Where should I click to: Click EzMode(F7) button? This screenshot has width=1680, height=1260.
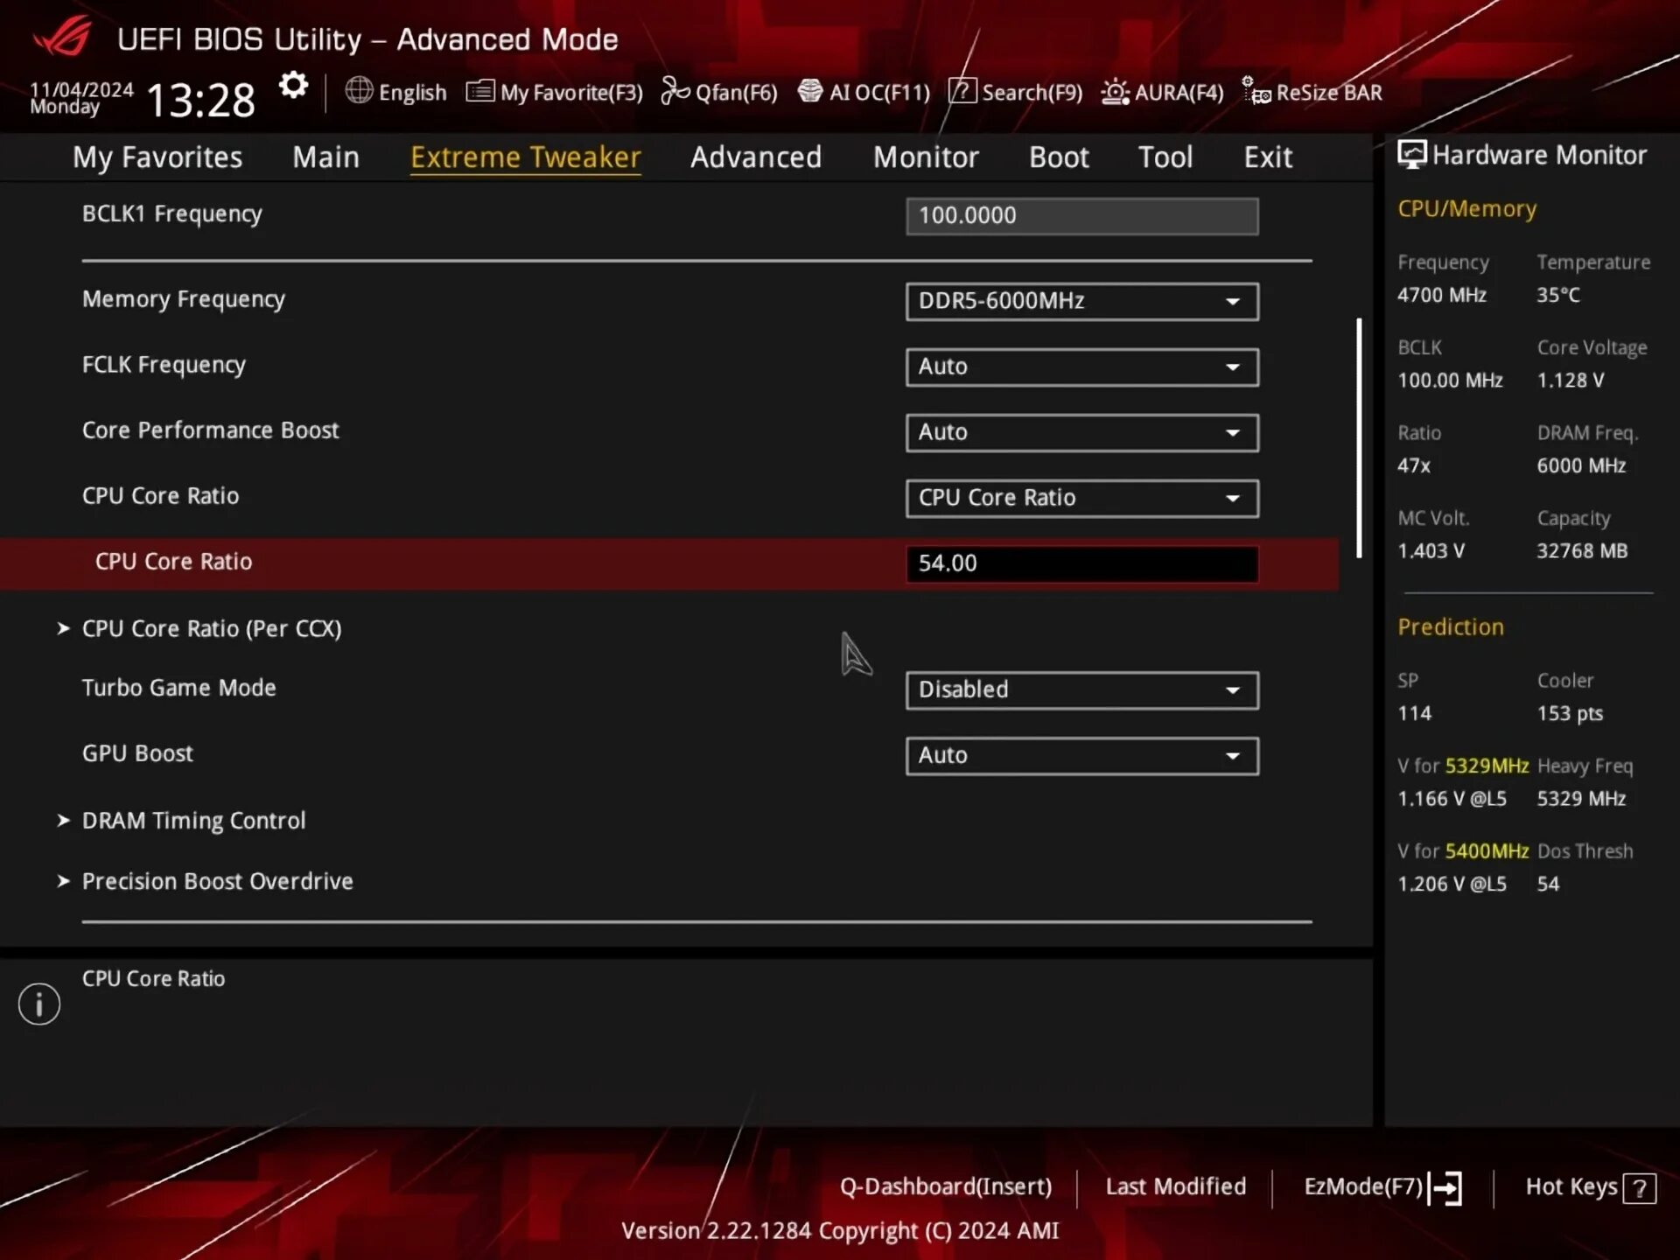1381,1187
